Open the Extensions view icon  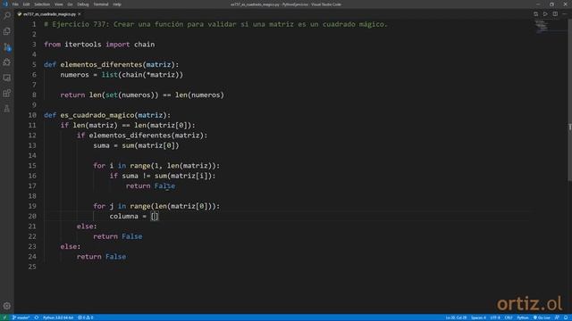7,93
